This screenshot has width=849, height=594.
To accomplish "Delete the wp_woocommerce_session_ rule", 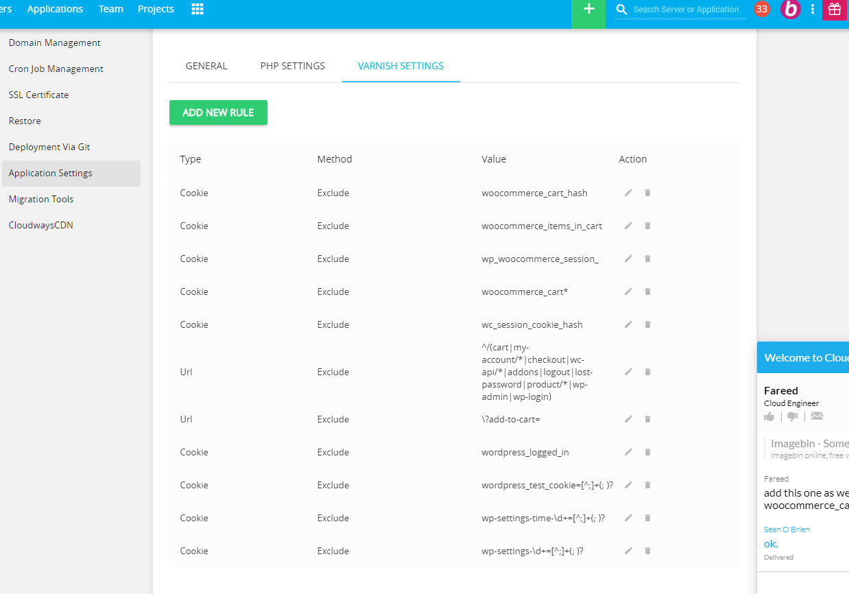I will pyautogui.click(x=647, y=259).
